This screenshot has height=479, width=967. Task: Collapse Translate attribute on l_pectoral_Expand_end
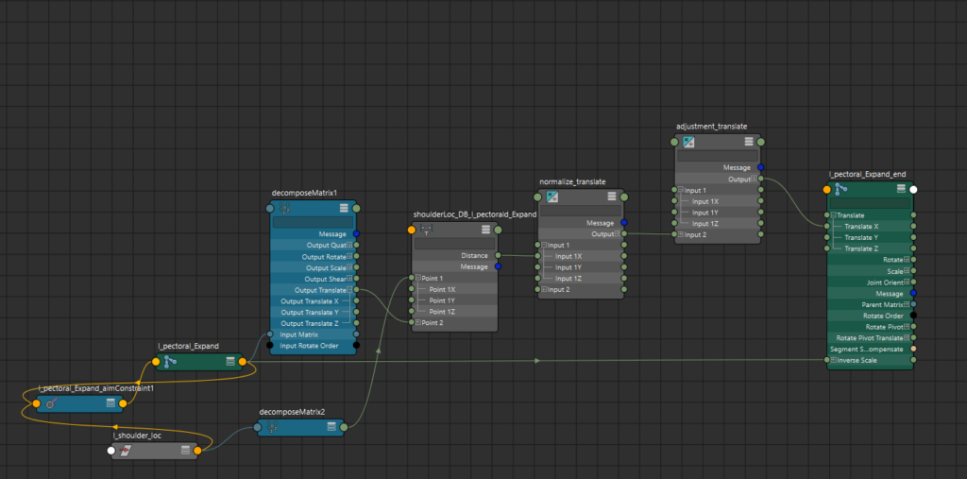tap(833, 215)
